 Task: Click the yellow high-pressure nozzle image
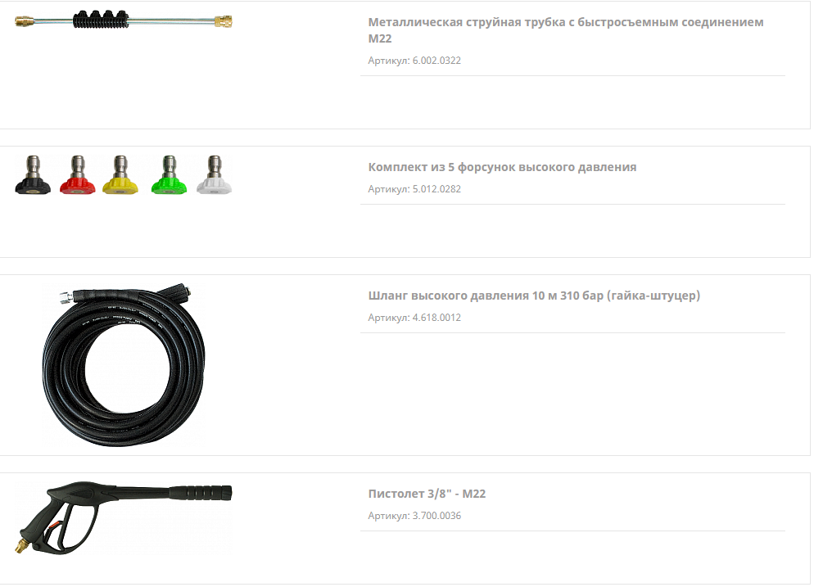point(120,175)
